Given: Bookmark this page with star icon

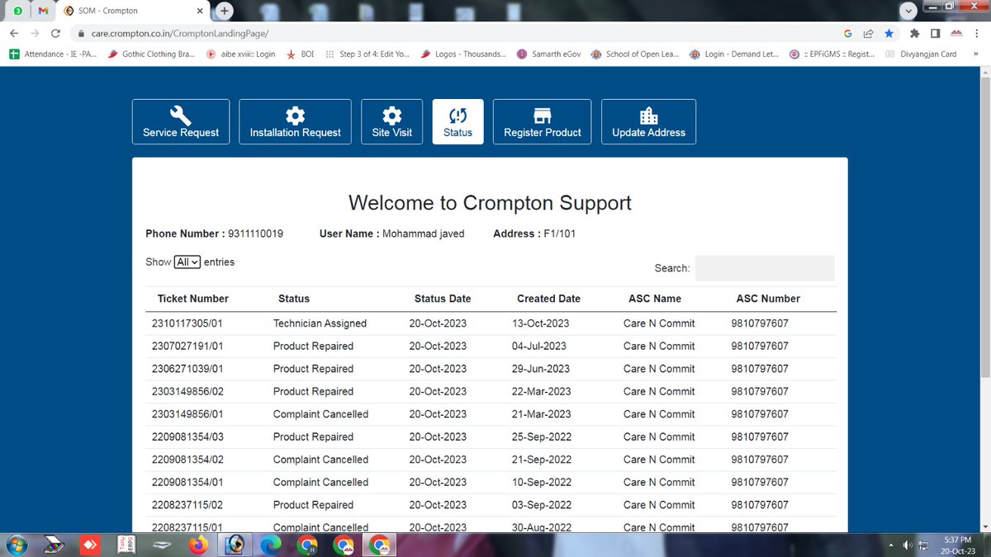Looking at the screenshot, I should (889, 34).
